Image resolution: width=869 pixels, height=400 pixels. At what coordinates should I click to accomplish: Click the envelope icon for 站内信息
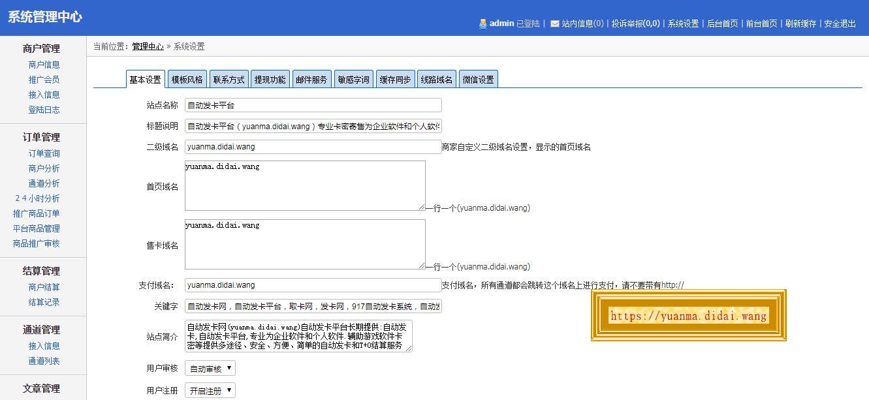[554, 23]
